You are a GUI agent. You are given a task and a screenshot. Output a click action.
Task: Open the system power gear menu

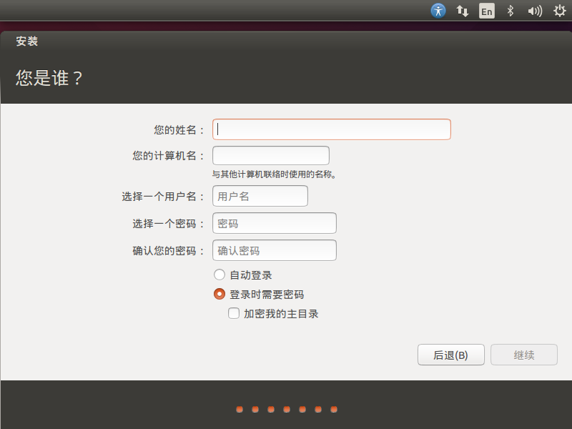coord(559,11)
